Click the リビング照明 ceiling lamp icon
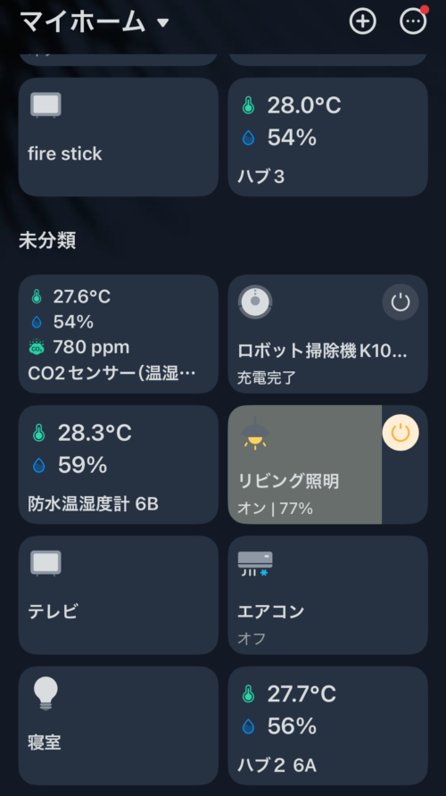Screen dimensions: 446x796 [255, 433]
